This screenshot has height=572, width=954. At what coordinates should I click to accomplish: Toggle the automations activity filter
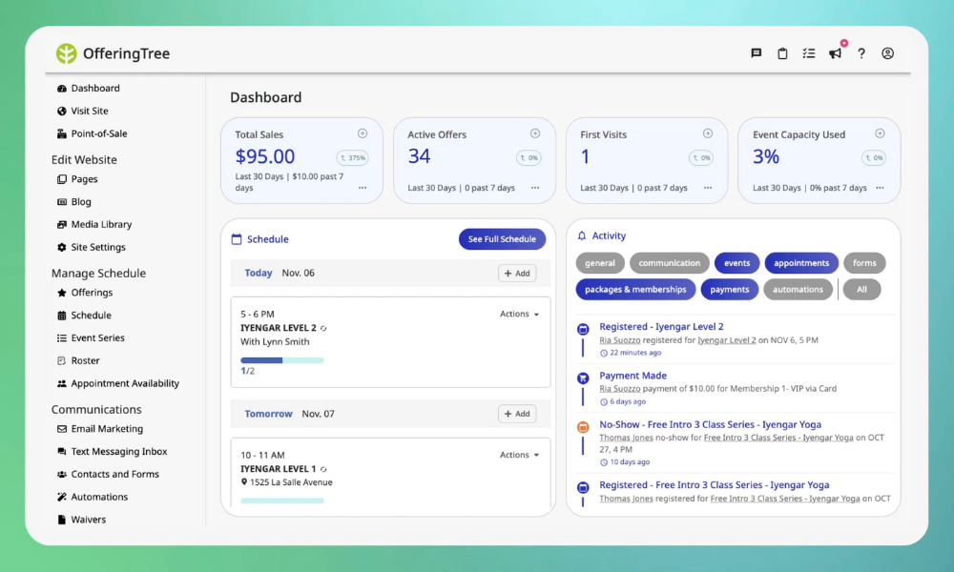coord(798,290)
